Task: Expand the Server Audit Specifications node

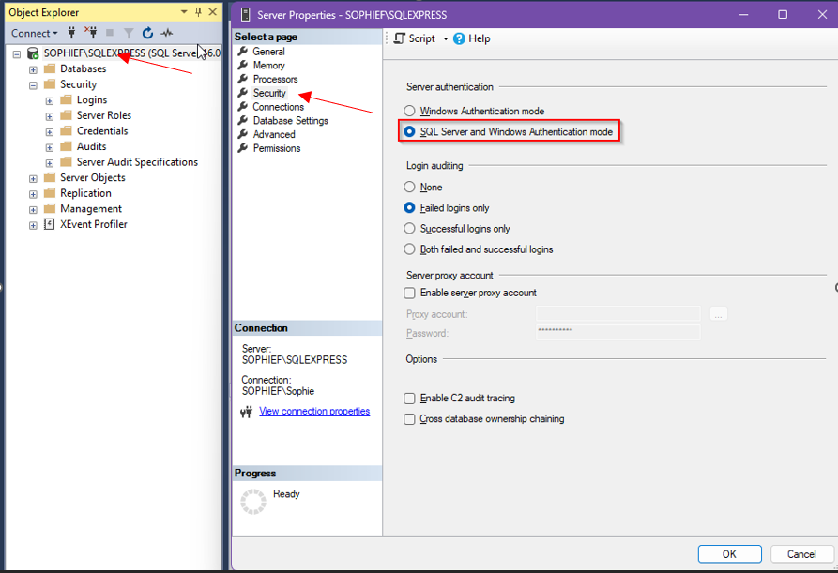Action: [50, 163]
